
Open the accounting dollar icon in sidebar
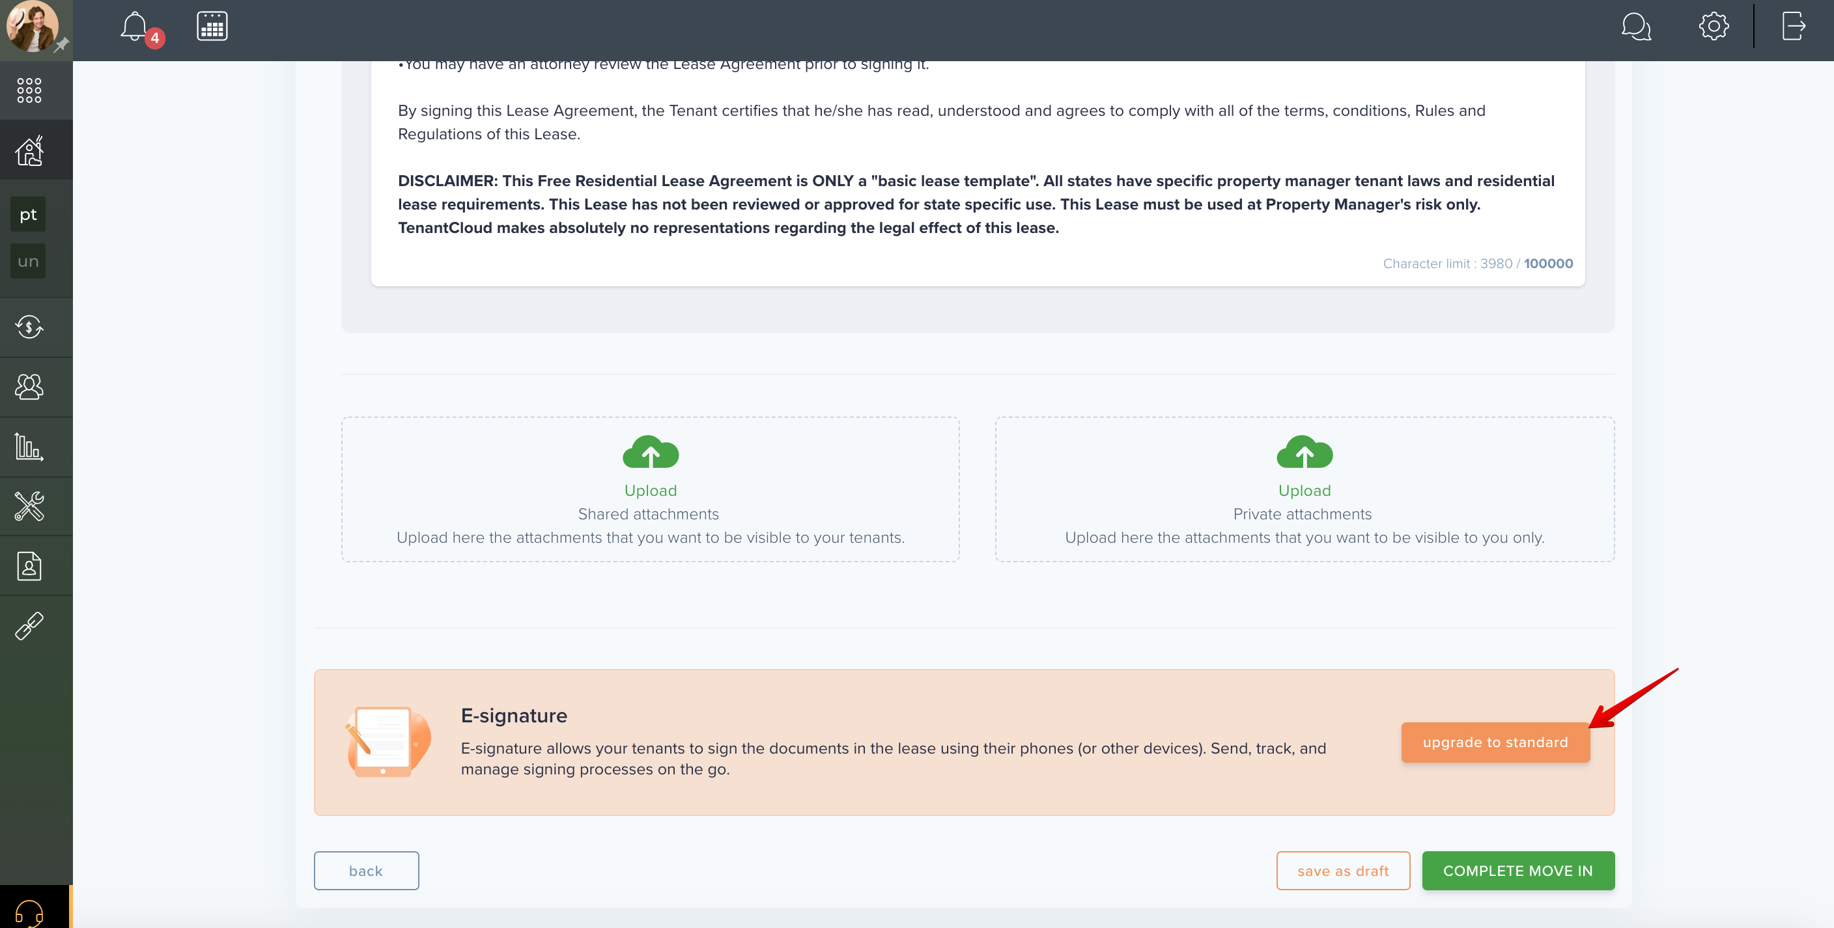tap(29, 327)
